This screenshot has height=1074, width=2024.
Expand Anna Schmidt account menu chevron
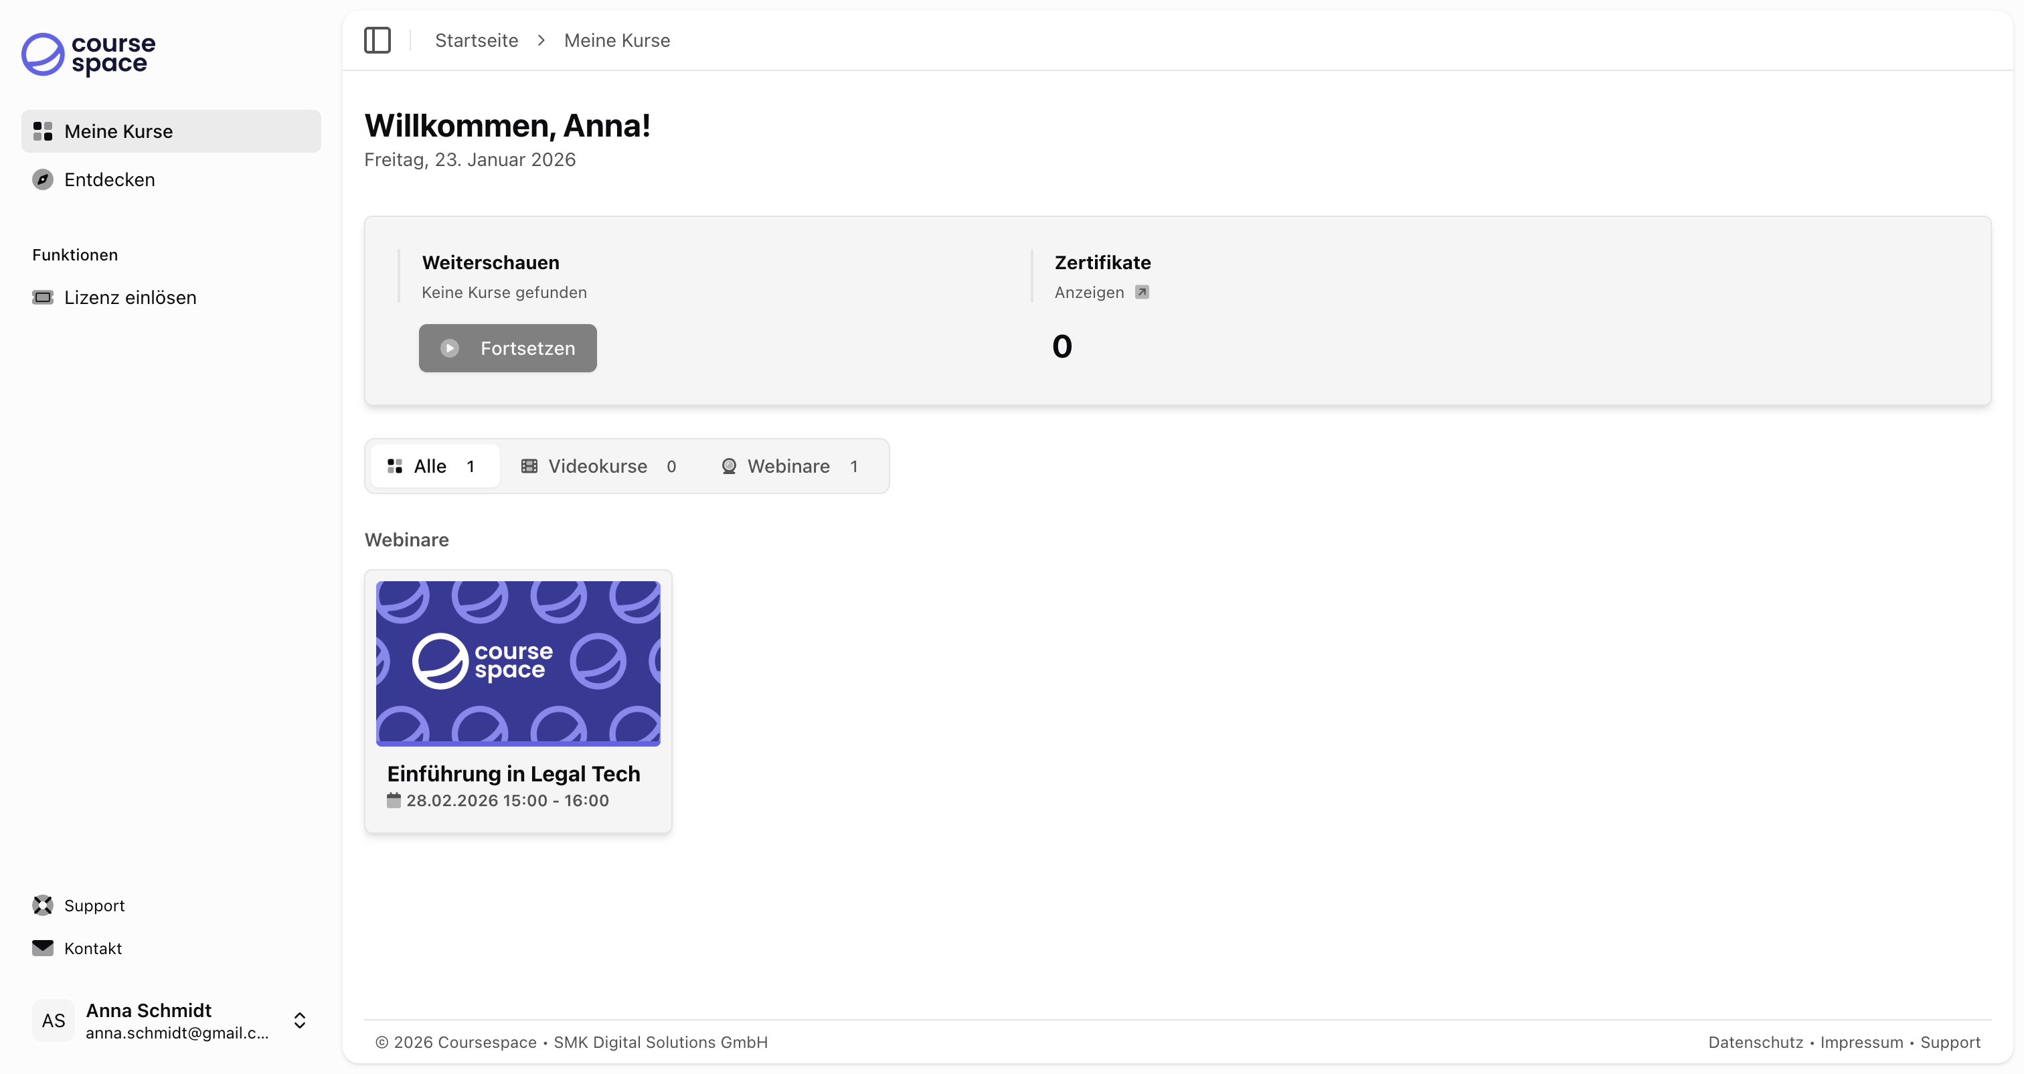coord(299,1020)
